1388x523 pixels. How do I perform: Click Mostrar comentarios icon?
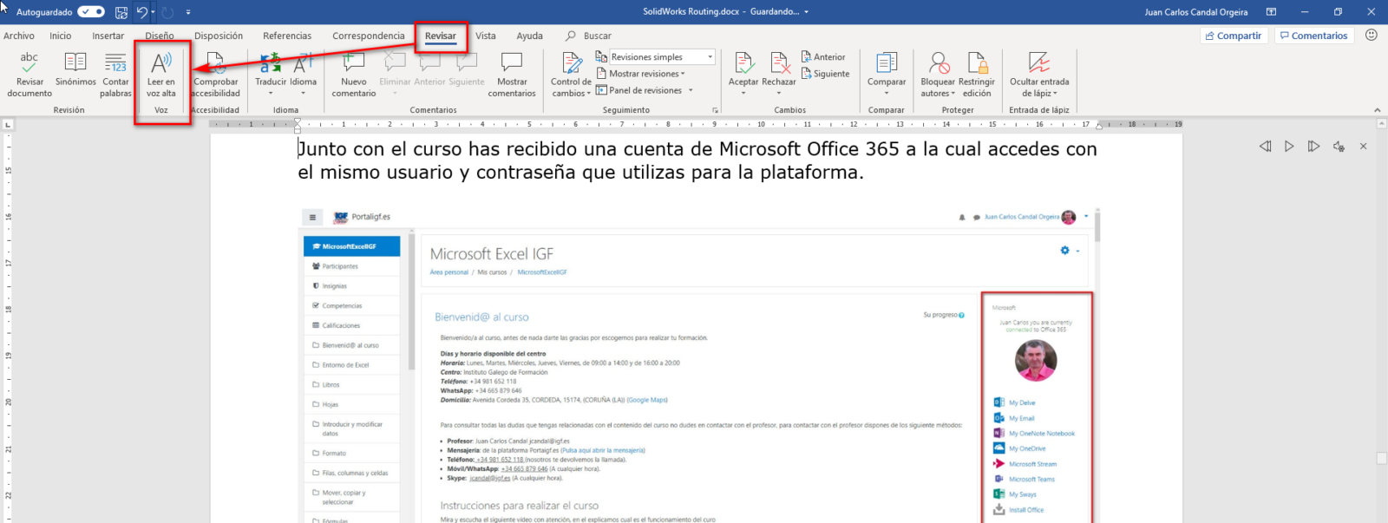pyautogui.click(x=512, y=63)
